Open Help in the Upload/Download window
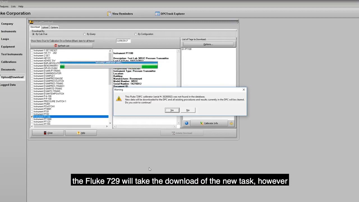 coord(81,133)
